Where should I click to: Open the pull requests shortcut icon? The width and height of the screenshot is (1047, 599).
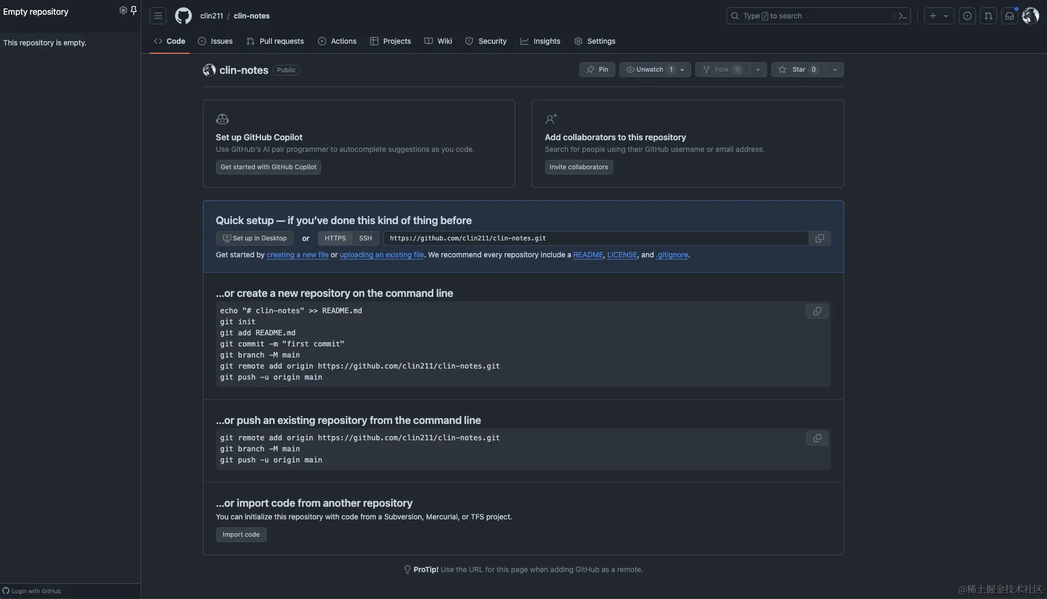pos(988,16)
